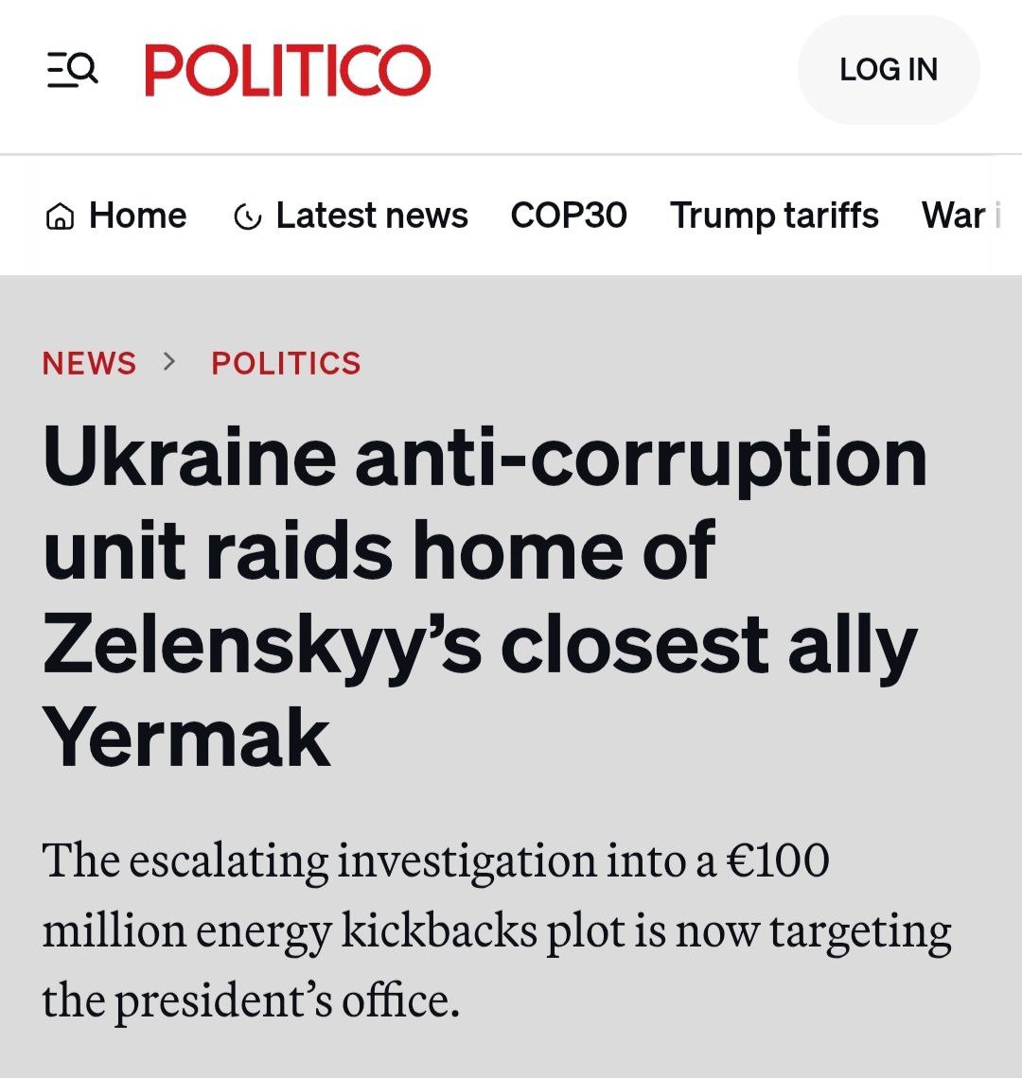
Task: Open the Trump tariffs section
Action: coord(774,216)
